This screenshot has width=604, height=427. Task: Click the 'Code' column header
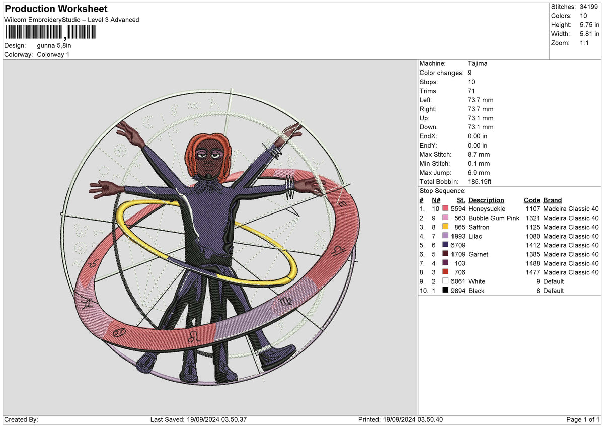tap(532, 200)
